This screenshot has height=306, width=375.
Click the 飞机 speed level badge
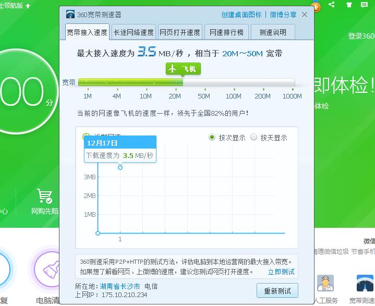point(183,69)
